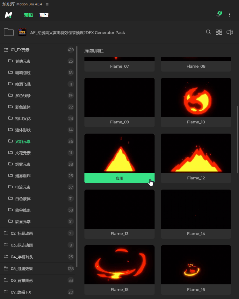Viewport: 239px width, 299px height.
Task: Switch to the 商店 tab
Action: [x=44, y=15]
